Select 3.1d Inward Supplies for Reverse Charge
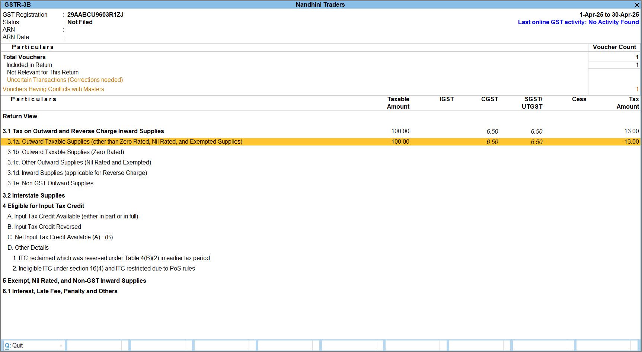The width and height of the screenshot is (642, 352). (x=77, y=173)
